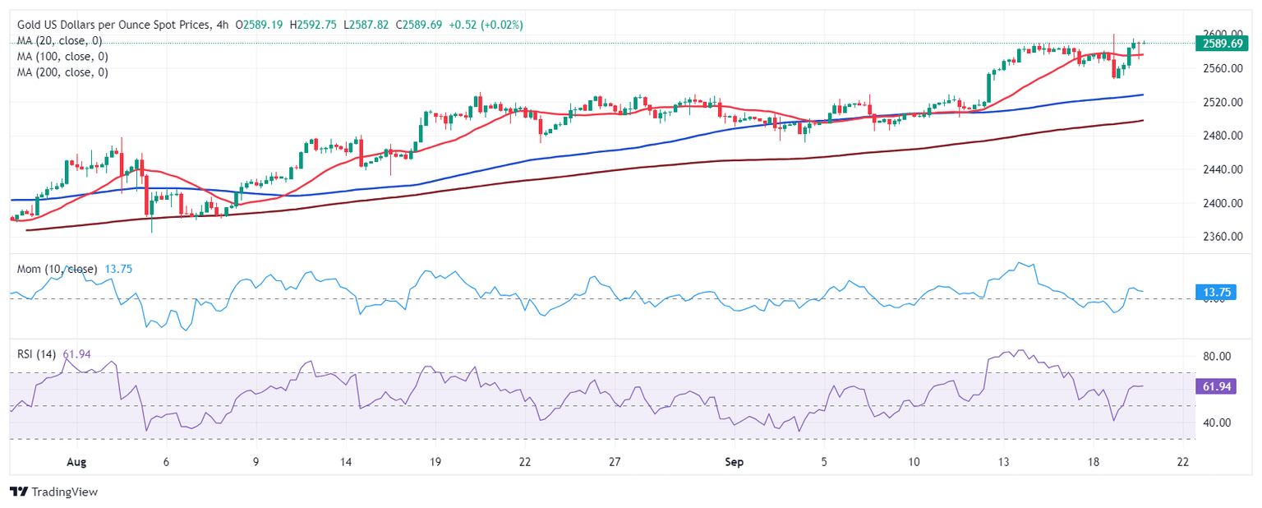
Task: Click the 2520.00 price axis label
Action: 1218,102
